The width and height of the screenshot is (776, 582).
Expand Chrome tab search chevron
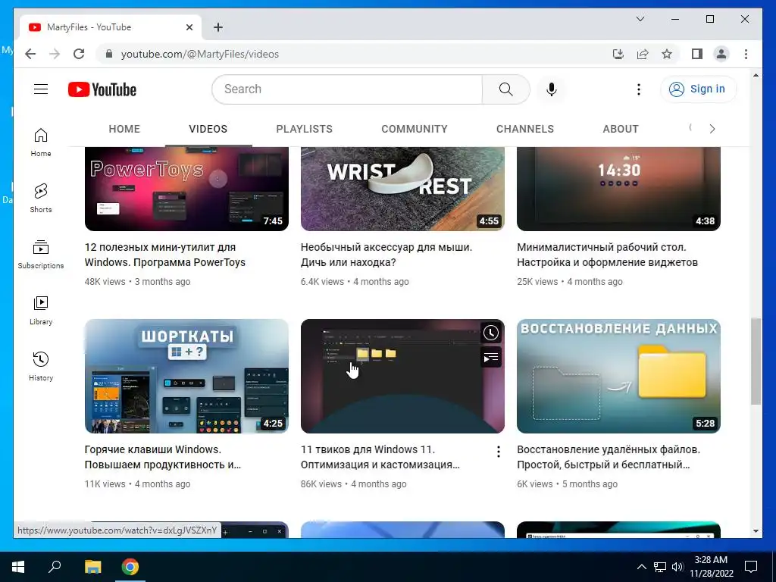[640, 19]
